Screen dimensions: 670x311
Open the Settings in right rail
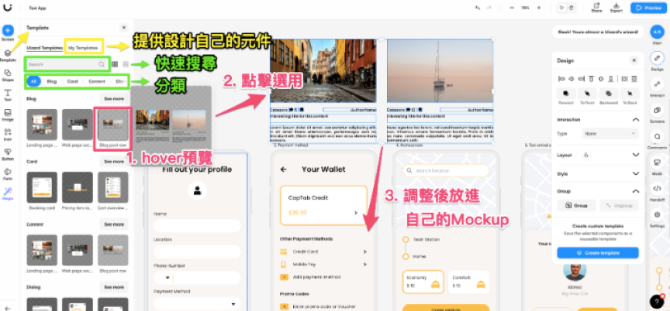click(657, 217)
